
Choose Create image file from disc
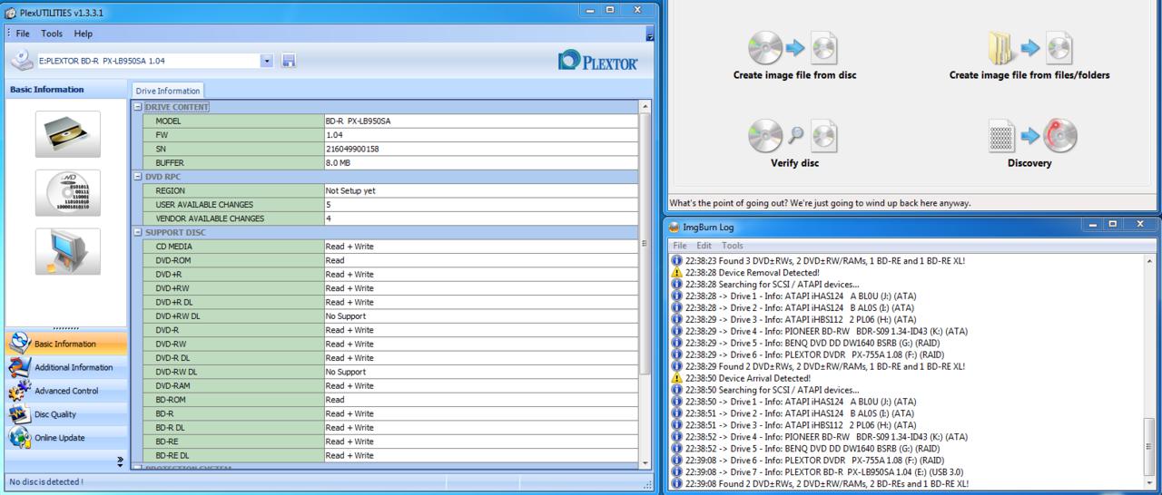794,56
